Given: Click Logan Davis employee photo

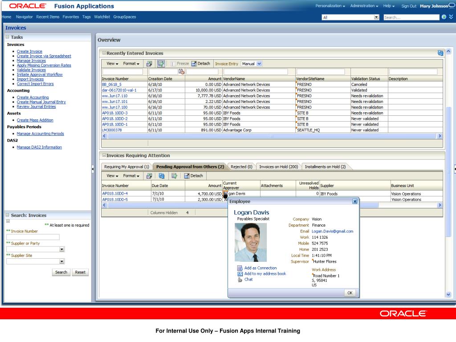Looking at the screenshot, I should [251, 242].
